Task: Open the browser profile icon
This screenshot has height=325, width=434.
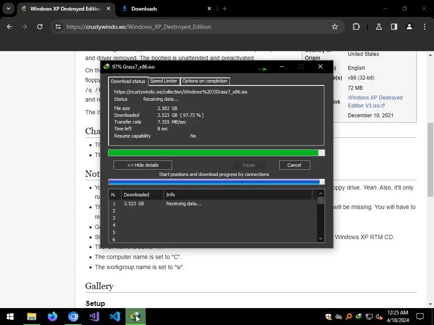Action: [409, 27]
